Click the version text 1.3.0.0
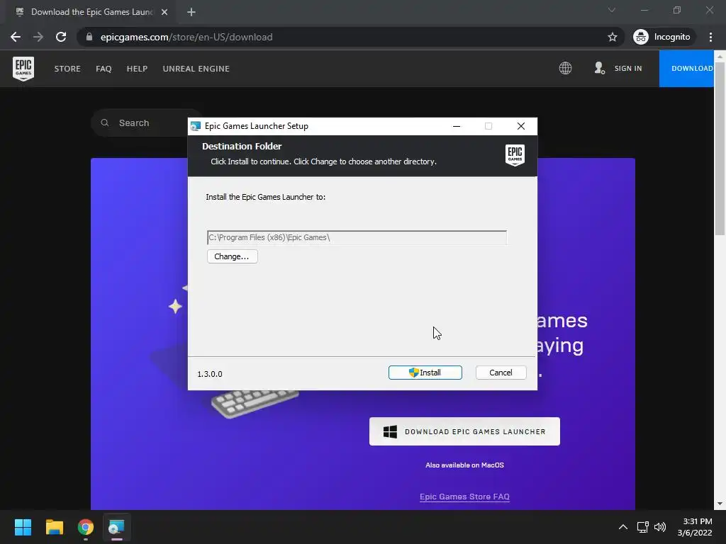 210,374
